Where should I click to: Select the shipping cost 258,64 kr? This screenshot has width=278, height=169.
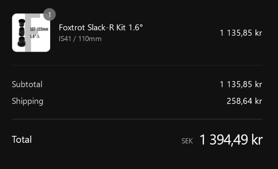tap(244, 101)
